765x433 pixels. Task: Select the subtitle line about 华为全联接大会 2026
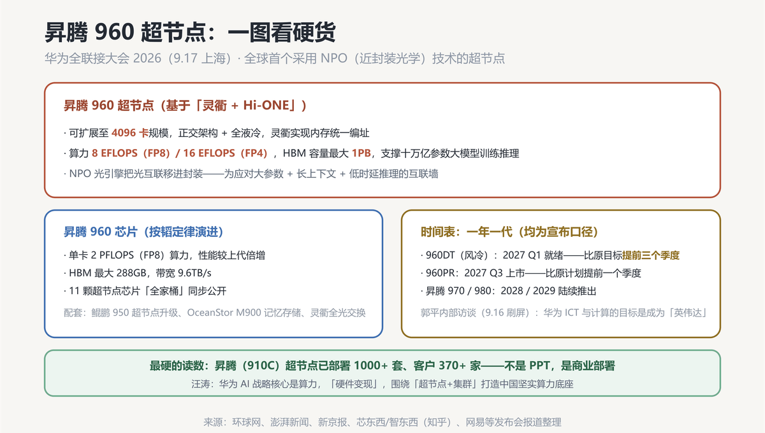click(275, 59)
